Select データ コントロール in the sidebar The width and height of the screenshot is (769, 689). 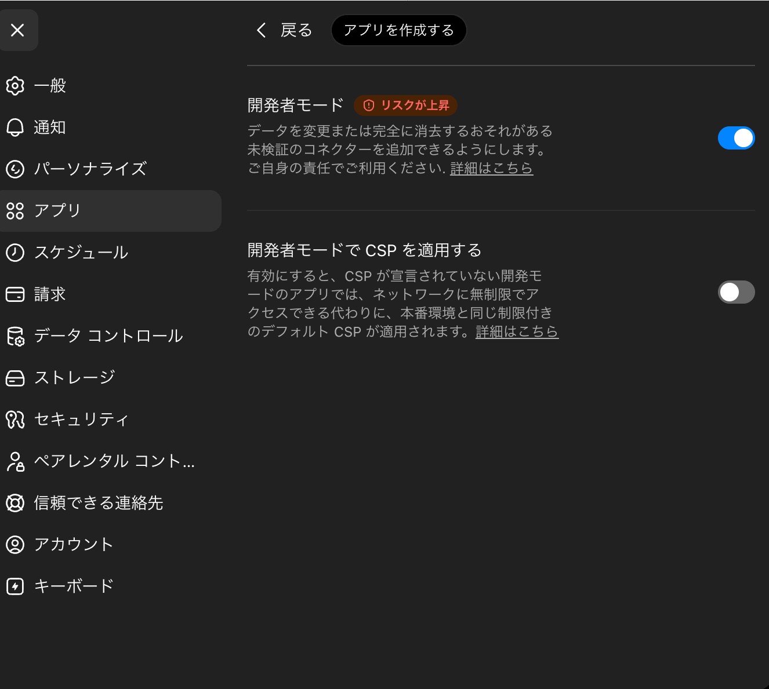(x=110, y=336)
